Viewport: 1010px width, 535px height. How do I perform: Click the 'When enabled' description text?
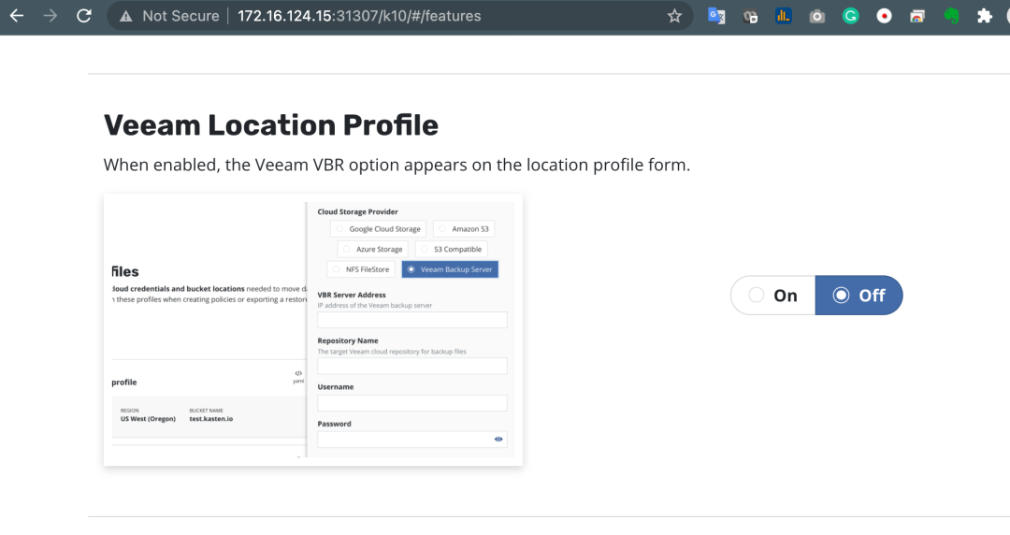click(397, 165)
